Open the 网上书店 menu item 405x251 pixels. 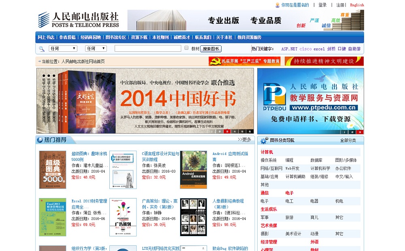pos(46,37)
